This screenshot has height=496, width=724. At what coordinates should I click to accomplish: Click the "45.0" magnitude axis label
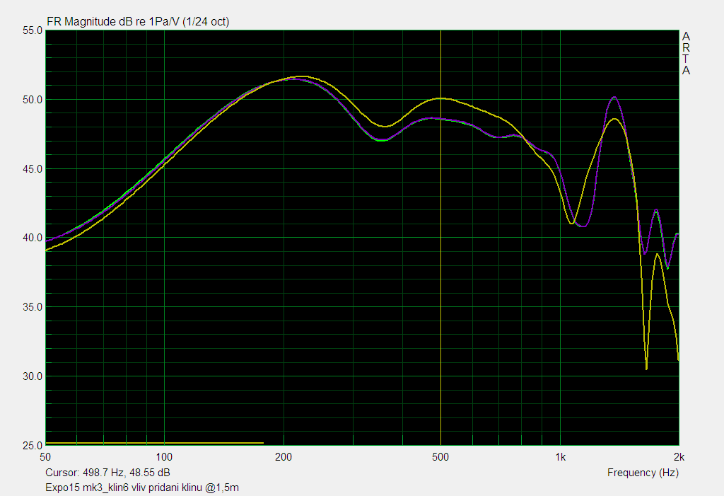[33, 169]
